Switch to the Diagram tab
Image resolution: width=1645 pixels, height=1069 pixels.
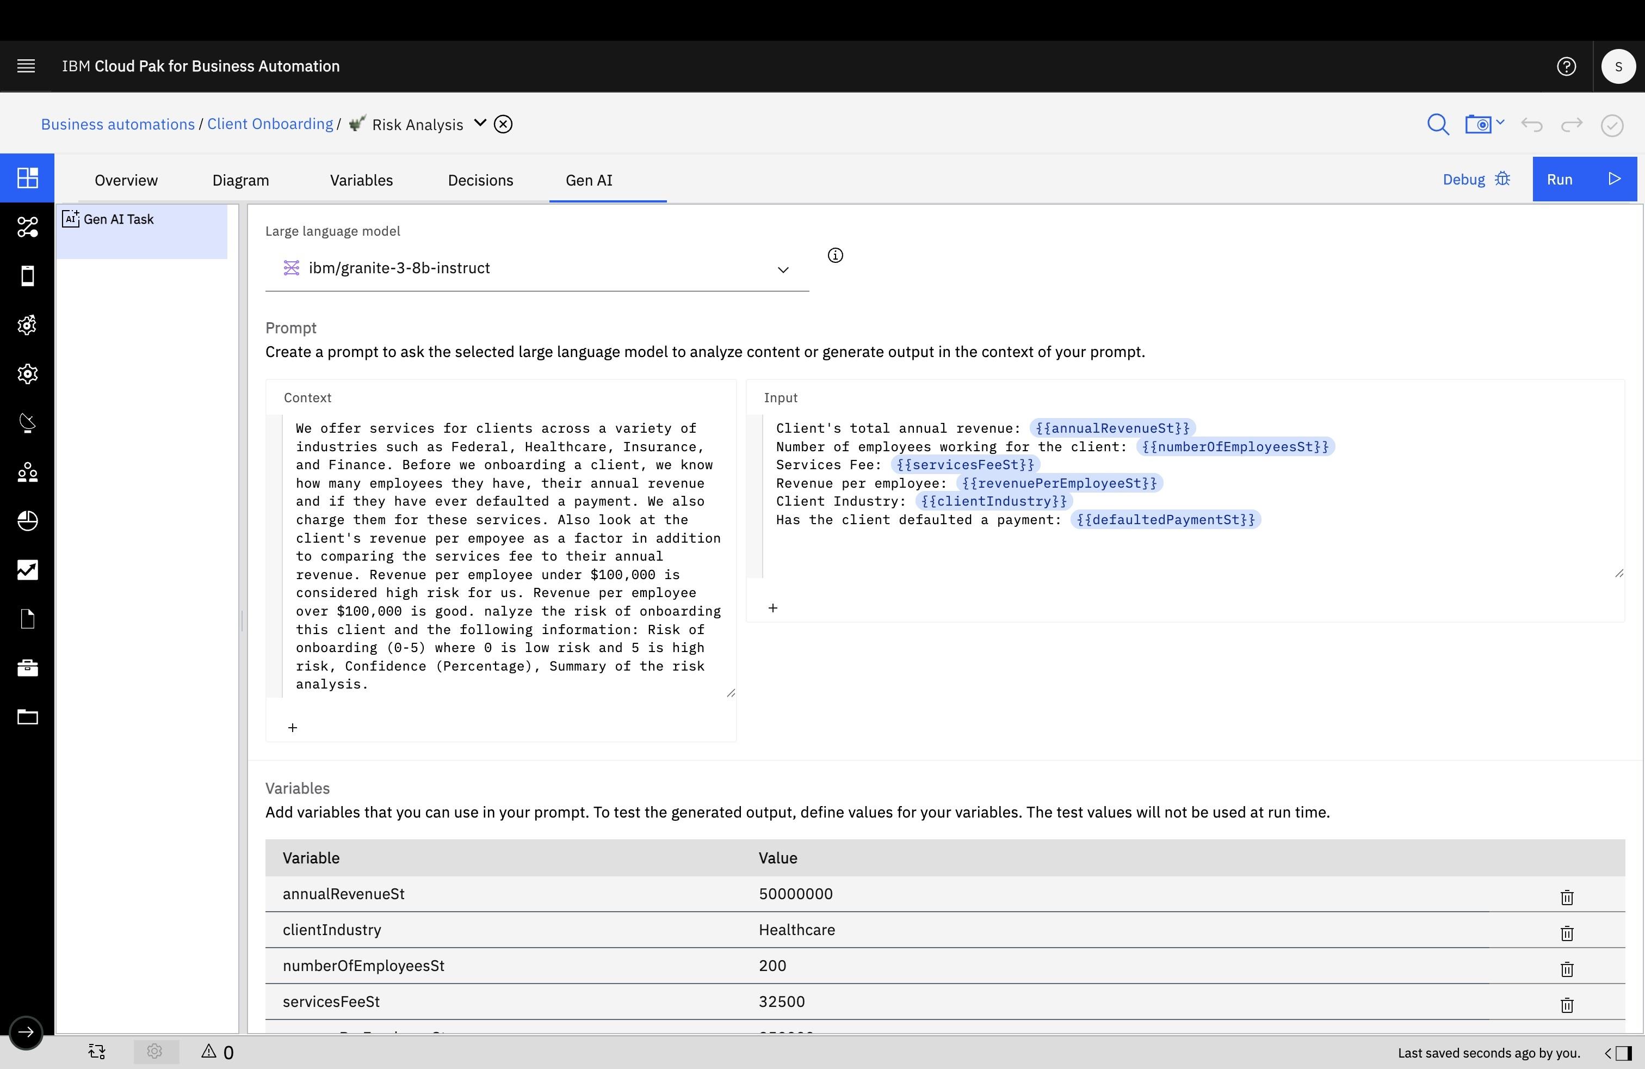click(240, 180)
